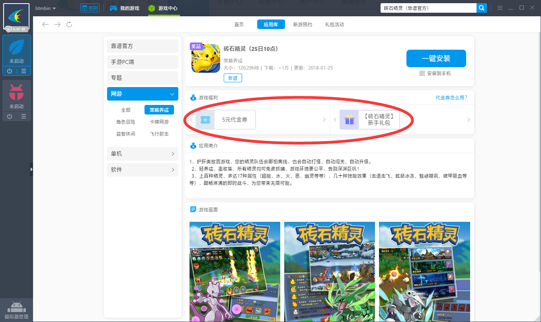541x322 pixels.
Task: Click the user avatar fish icon
Action: [16, 16]
